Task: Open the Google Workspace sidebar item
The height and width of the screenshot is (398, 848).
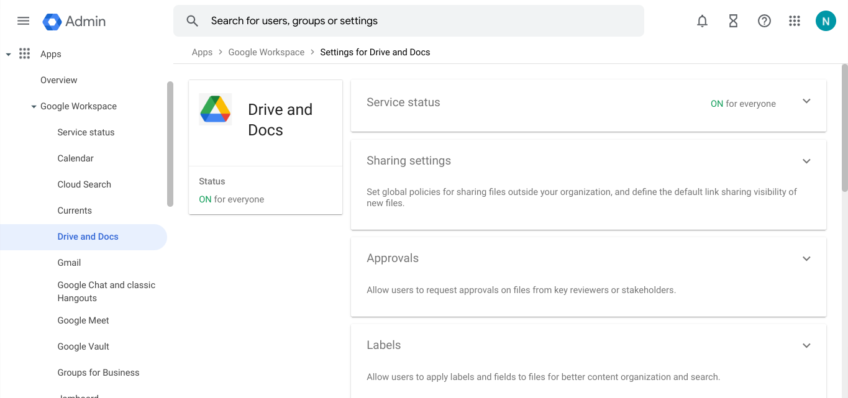Action: pyautogui.click(x=79, y=106)
